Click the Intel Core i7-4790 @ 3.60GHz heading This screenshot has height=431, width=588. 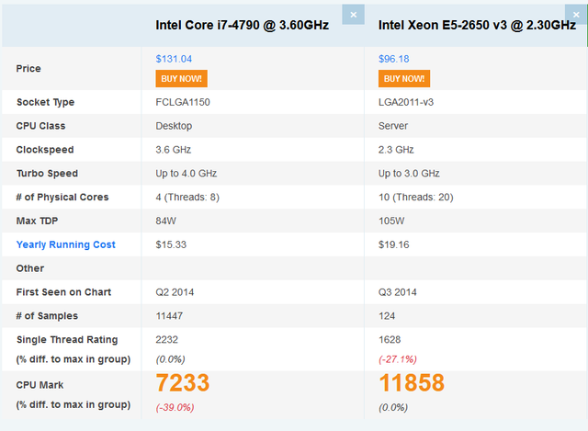pos(243,25)
